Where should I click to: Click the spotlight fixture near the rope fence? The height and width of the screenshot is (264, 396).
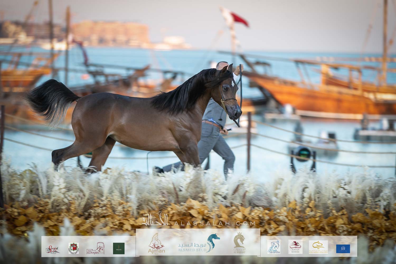tap(302, 153)
